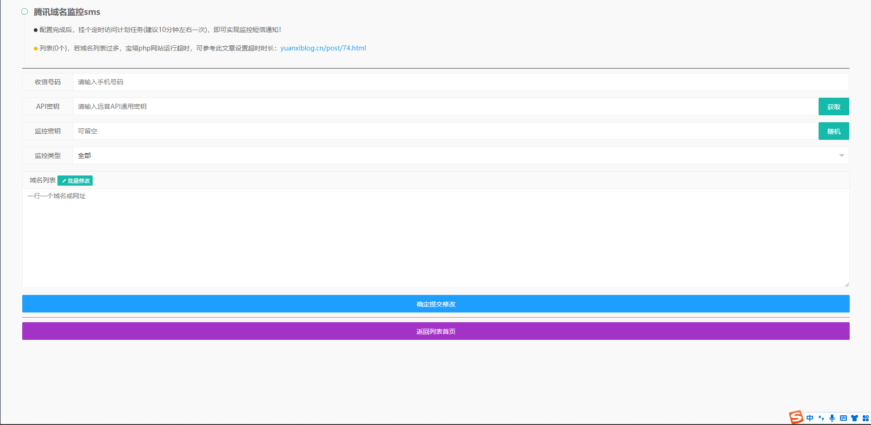Click the 批量修改 pencil edit button
The image size is (871, 425).
(75, 181)
